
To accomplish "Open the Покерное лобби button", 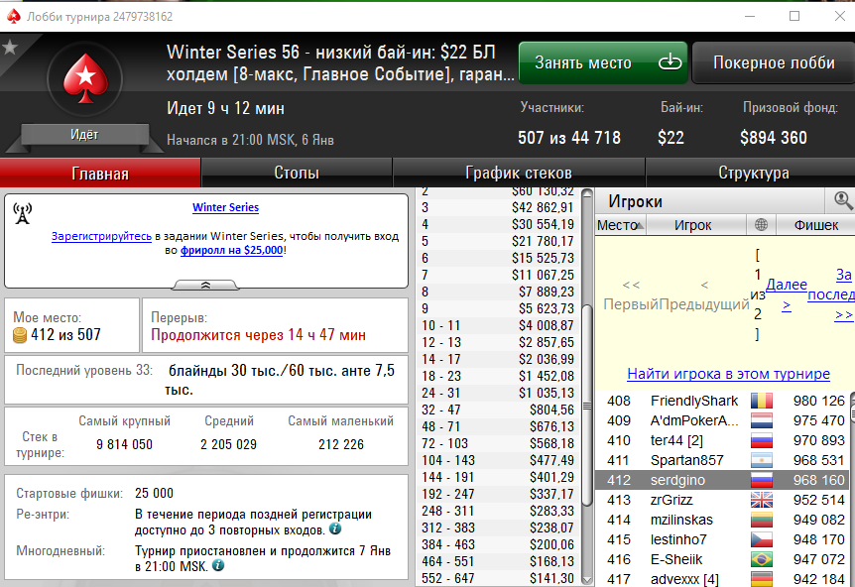I will 774,62.
